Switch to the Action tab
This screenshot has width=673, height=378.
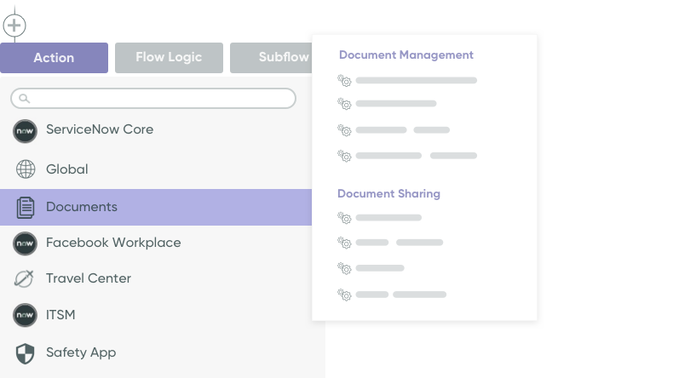54,58
